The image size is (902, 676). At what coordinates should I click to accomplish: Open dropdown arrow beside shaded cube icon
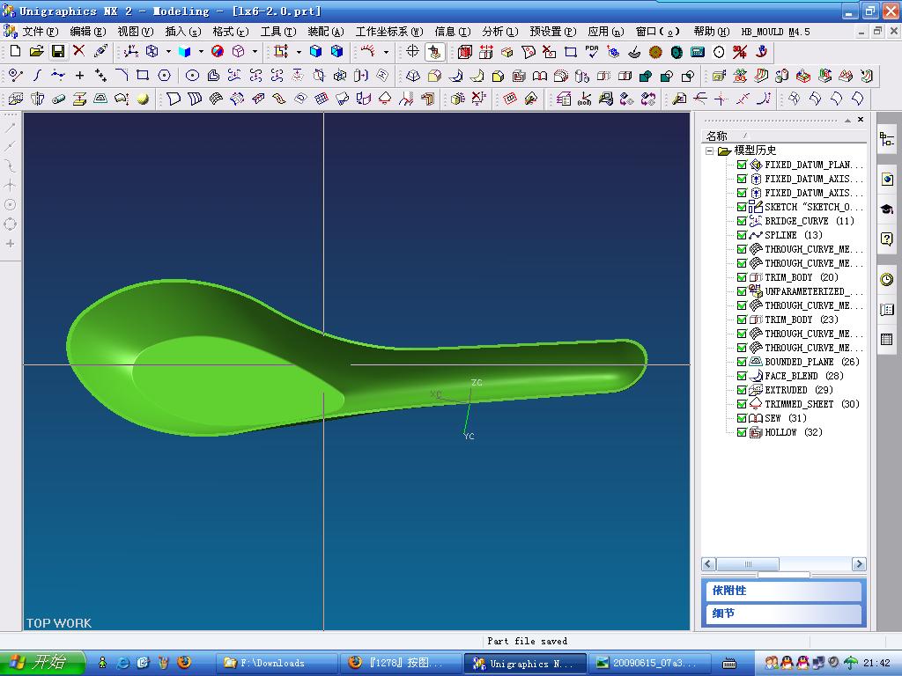[201, 52]
